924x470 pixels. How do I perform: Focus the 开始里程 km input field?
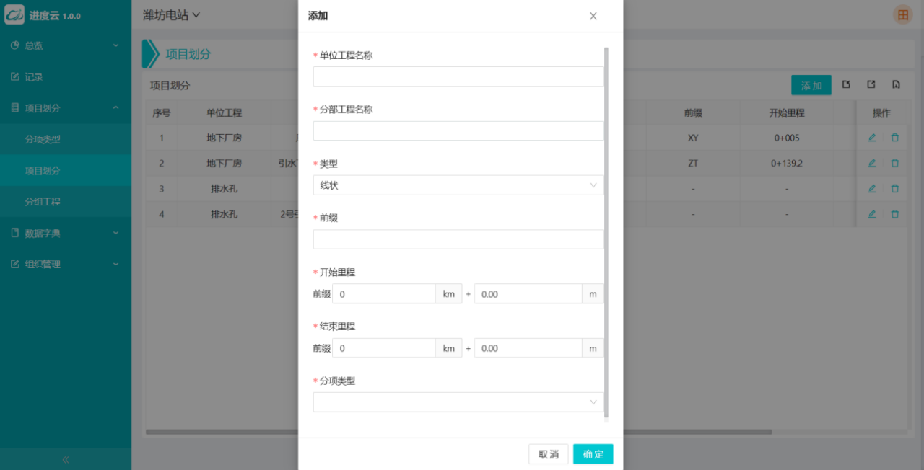(383, 294)
